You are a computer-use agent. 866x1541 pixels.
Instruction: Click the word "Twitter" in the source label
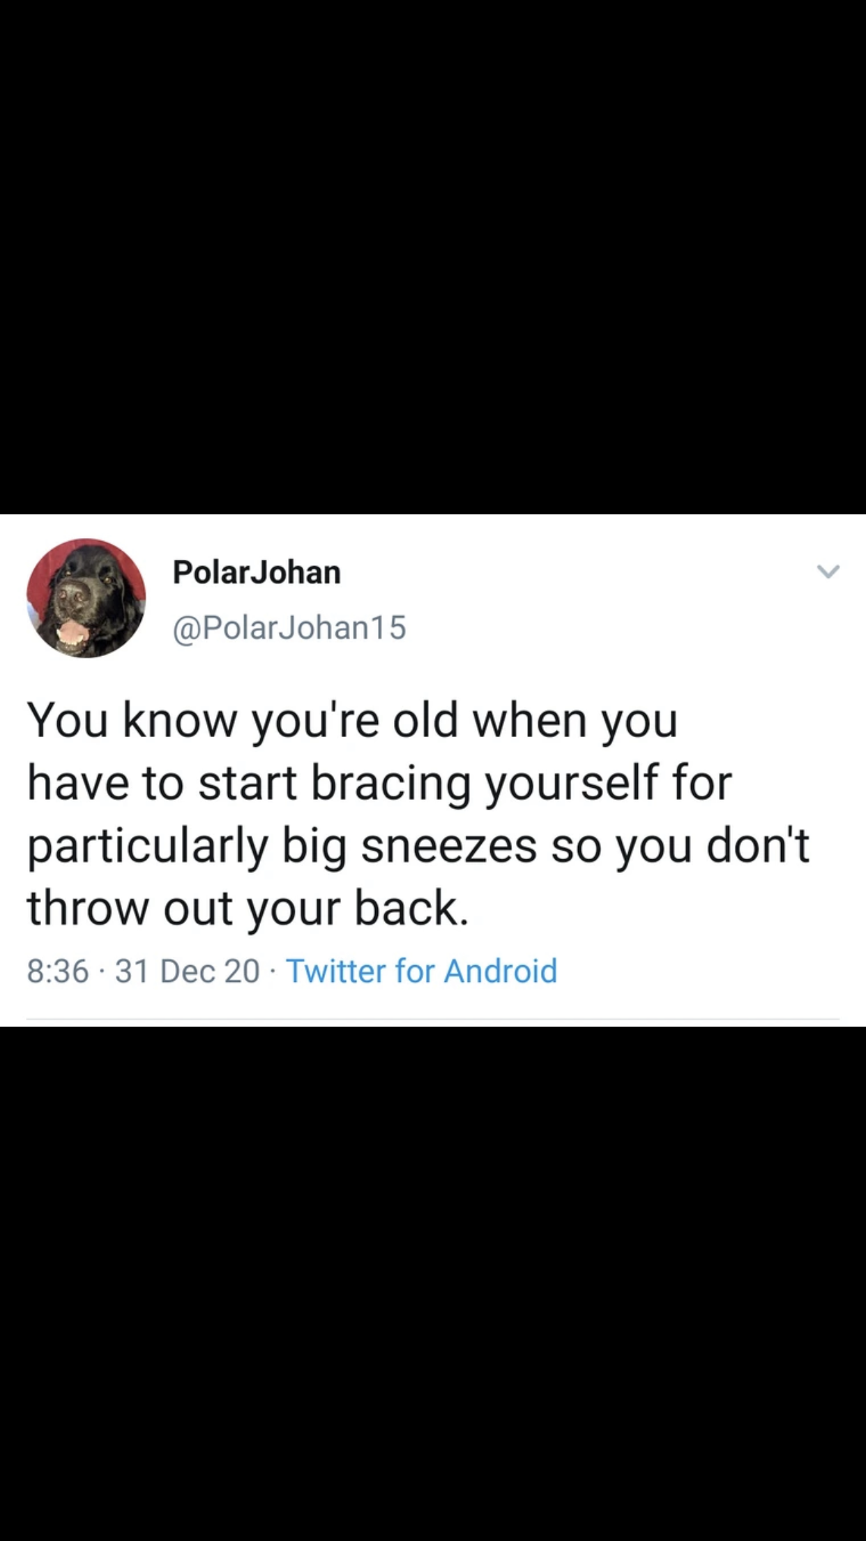coord(336,971)
